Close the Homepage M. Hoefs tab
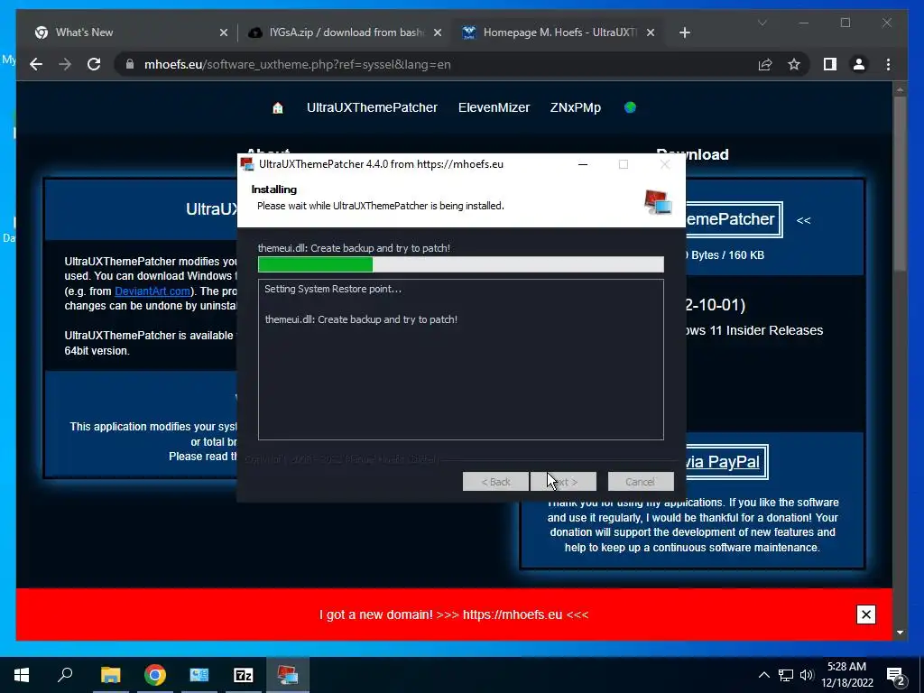Viewport: 924px width, 693px height. 651,32
